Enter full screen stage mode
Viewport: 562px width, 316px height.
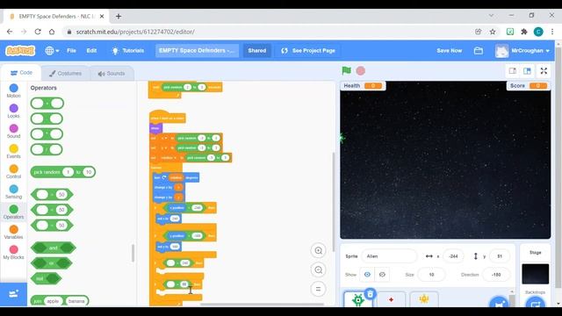point(544,71)
